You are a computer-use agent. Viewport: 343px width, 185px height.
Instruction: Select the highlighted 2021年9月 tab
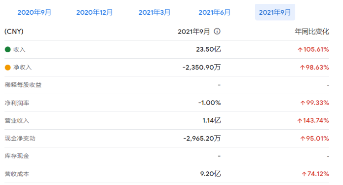275,12
